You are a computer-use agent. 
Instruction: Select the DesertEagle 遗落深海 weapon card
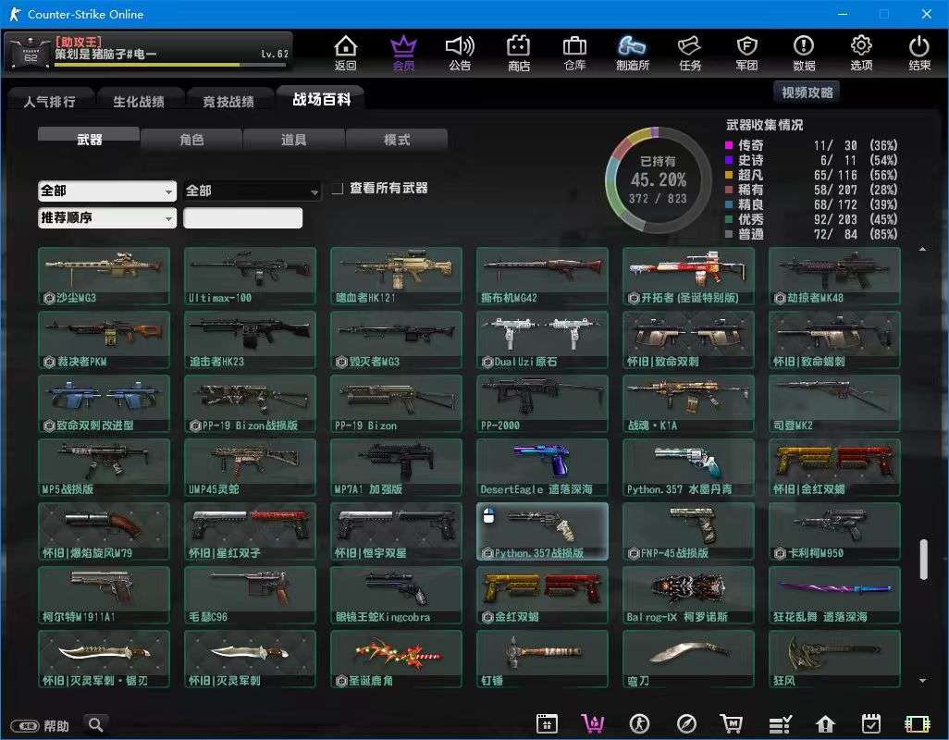tap(542, 468)
